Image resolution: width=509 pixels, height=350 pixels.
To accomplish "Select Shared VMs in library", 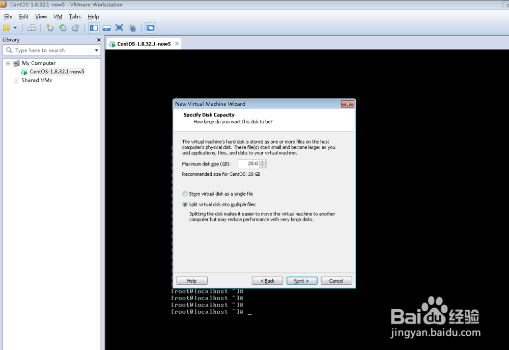I will 37,80.
